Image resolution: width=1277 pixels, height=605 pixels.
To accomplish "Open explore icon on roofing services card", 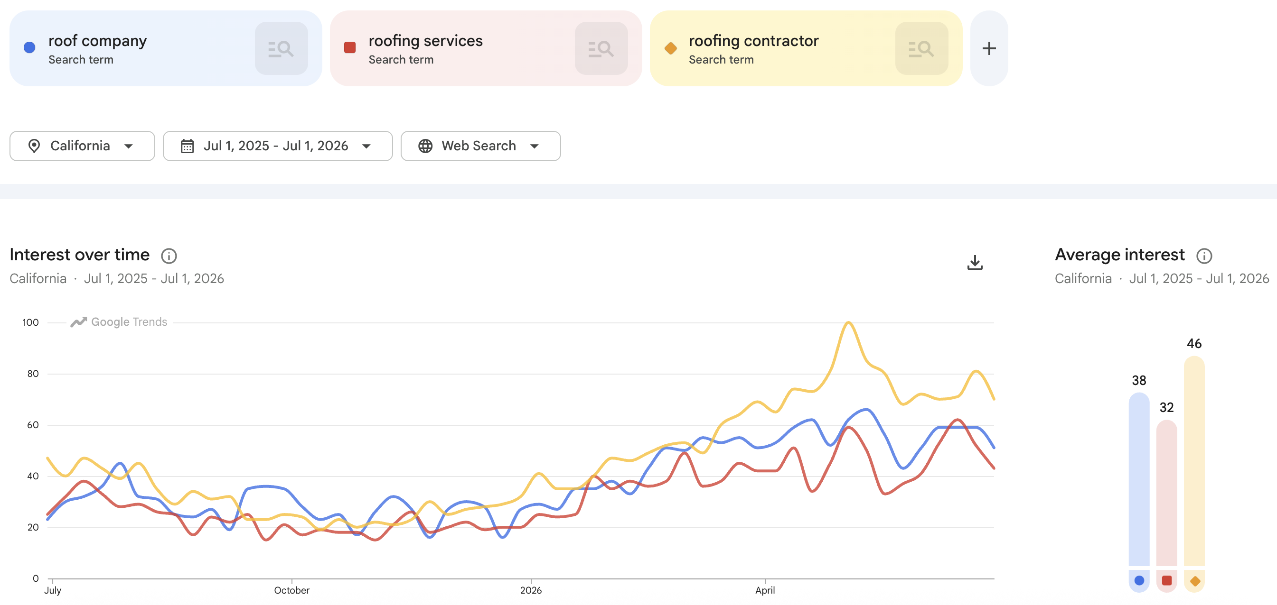I will point(601,48).
